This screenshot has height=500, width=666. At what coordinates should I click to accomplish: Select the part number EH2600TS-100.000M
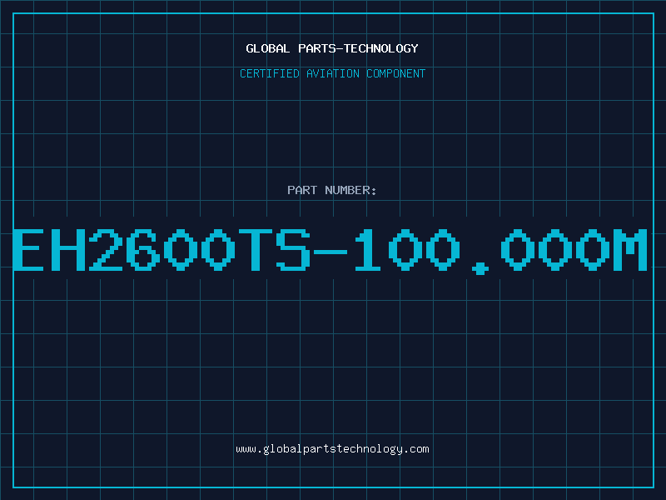[x=331, y=251]
